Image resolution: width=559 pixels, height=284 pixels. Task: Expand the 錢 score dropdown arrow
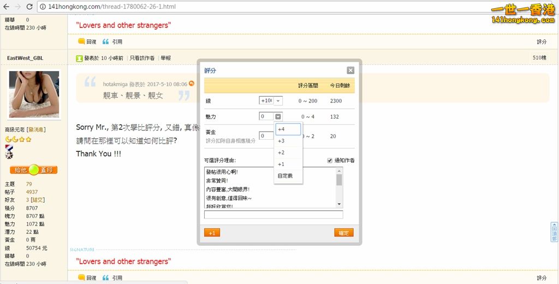(278, 101)
